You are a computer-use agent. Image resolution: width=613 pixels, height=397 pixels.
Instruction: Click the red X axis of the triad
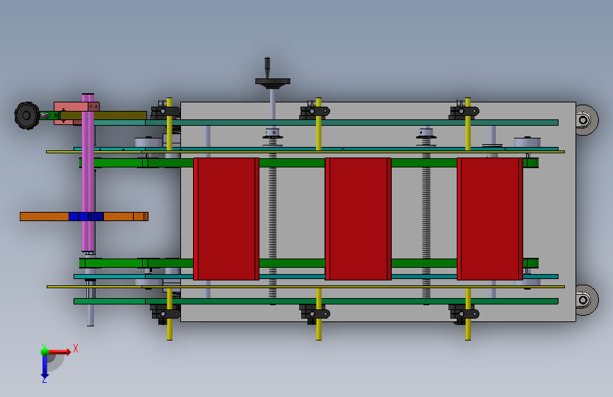(x=61, y=352)
